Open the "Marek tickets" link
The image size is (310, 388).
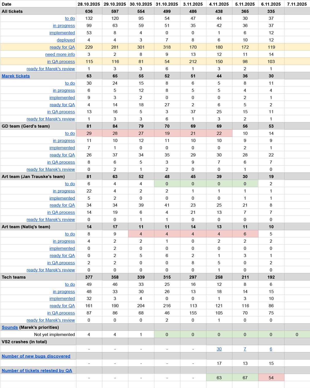(x=16, y=76)
